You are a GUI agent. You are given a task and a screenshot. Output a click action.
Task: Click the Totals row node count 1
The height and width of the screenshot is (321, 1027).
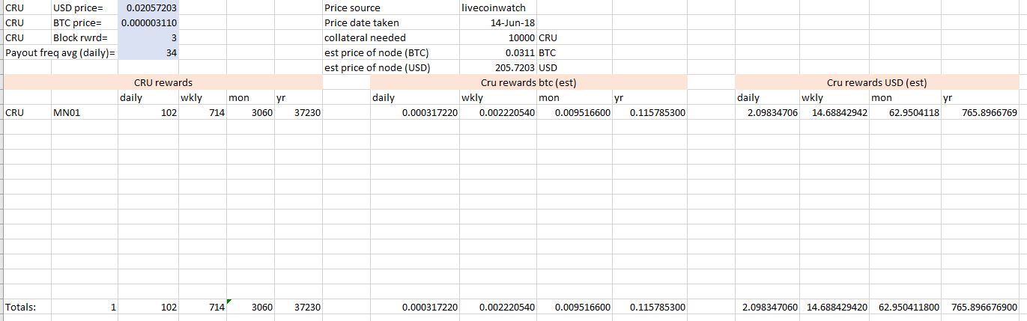coord(85,307)
